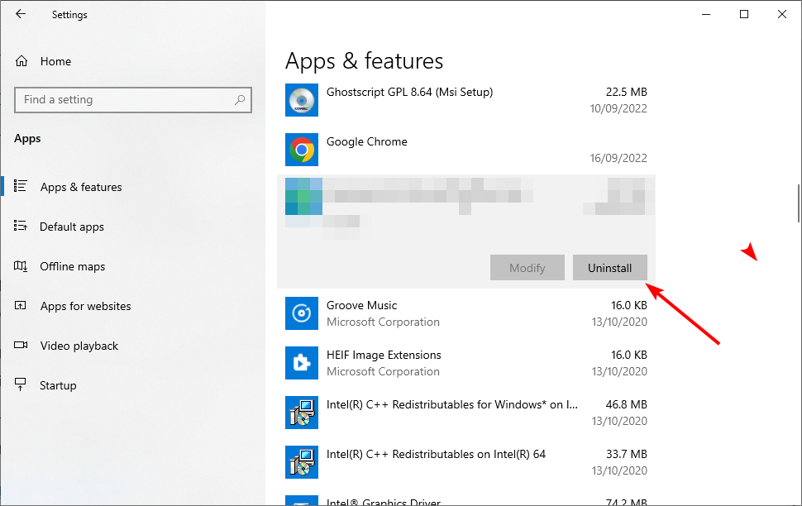Click the vertical scrollbar thumb

(x=799, y=203)
